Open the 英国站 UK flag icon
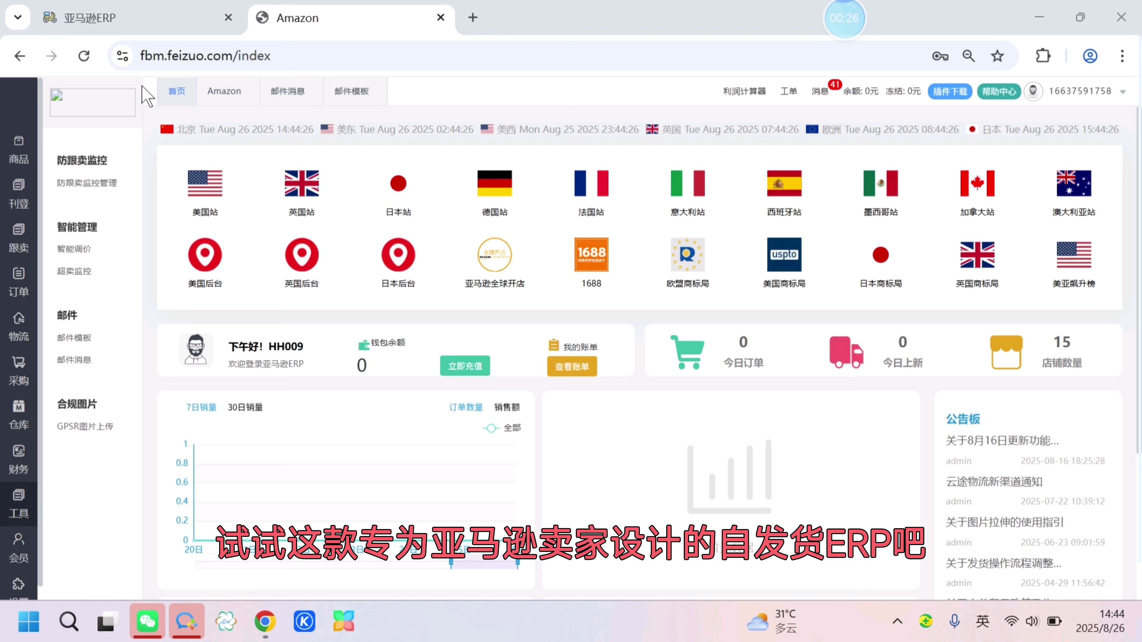The width and height of the screenshot is (1142, 642). (x=302, y=183)
